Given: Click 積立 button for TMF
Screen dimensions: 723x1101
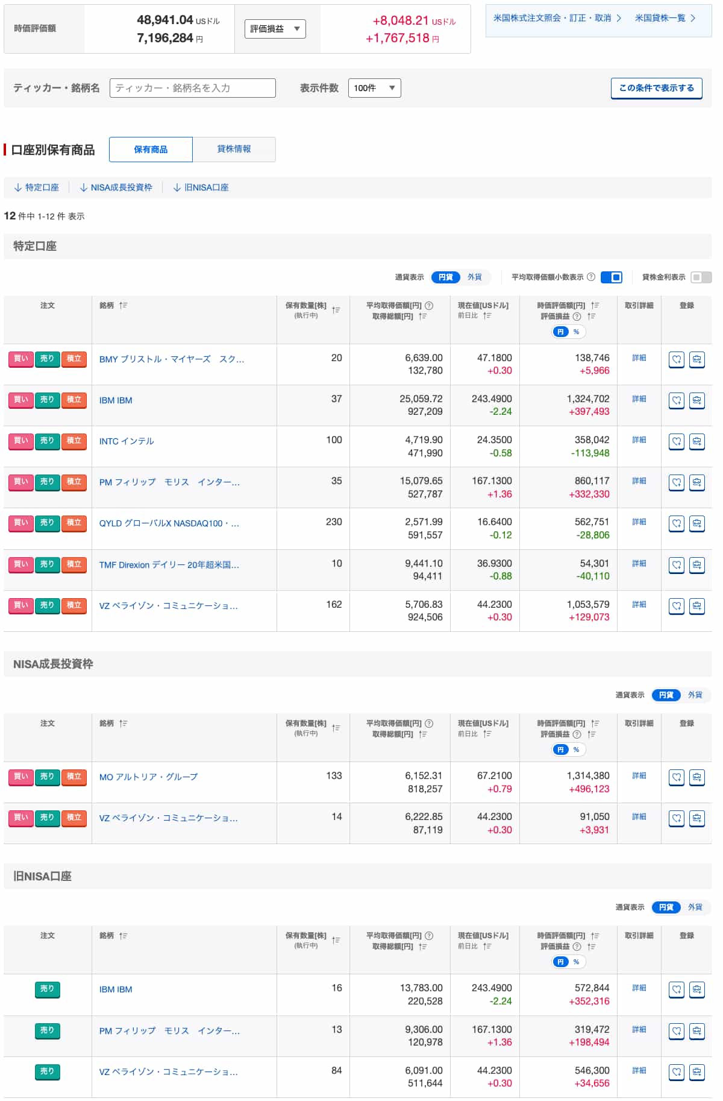Looking at the screenshot, I should [74, 565].
